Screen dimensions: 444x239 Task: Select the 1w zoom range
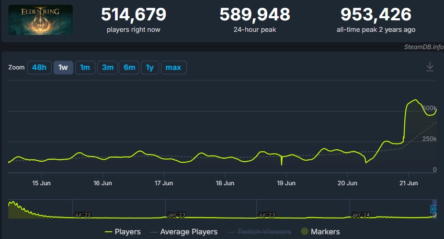tap(63, 67)
